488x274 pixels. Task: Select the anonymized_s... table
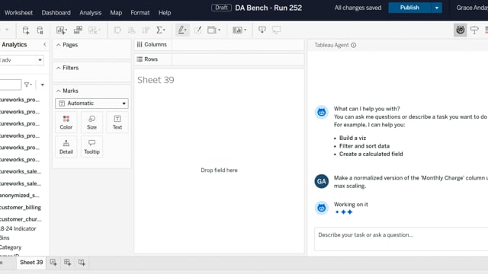click(20, 196)
